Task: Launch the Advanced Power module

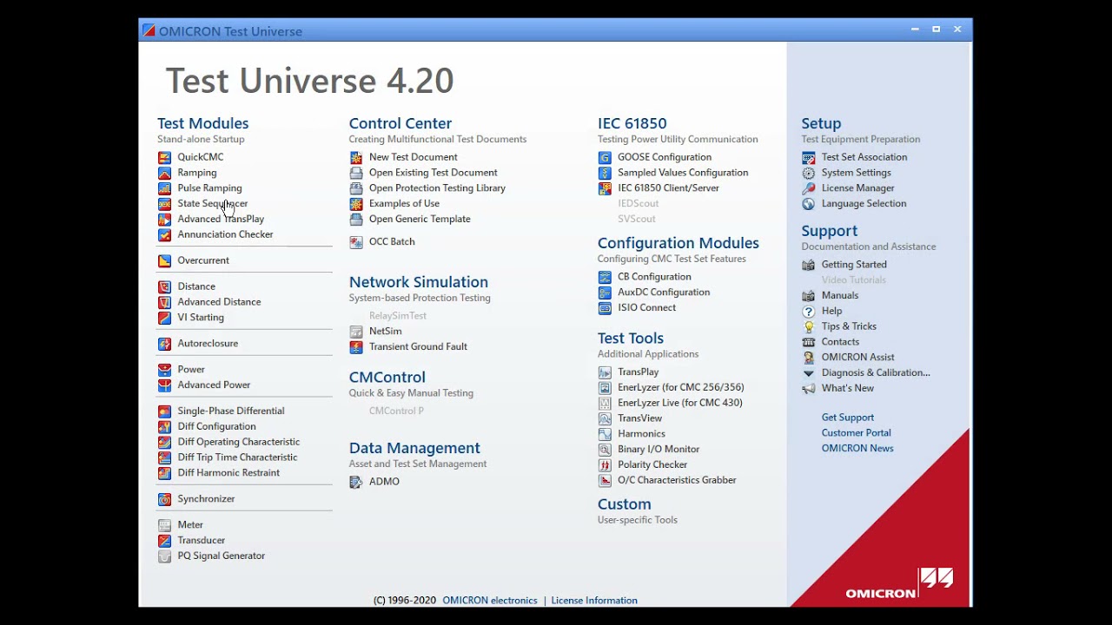Action: point(214,385)
